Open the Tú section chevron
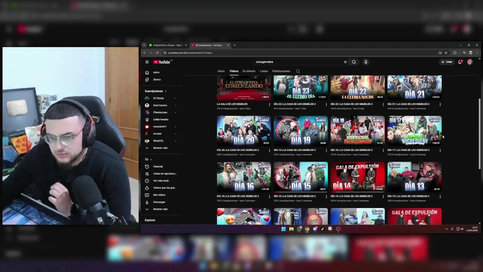 tap(151, 159)
